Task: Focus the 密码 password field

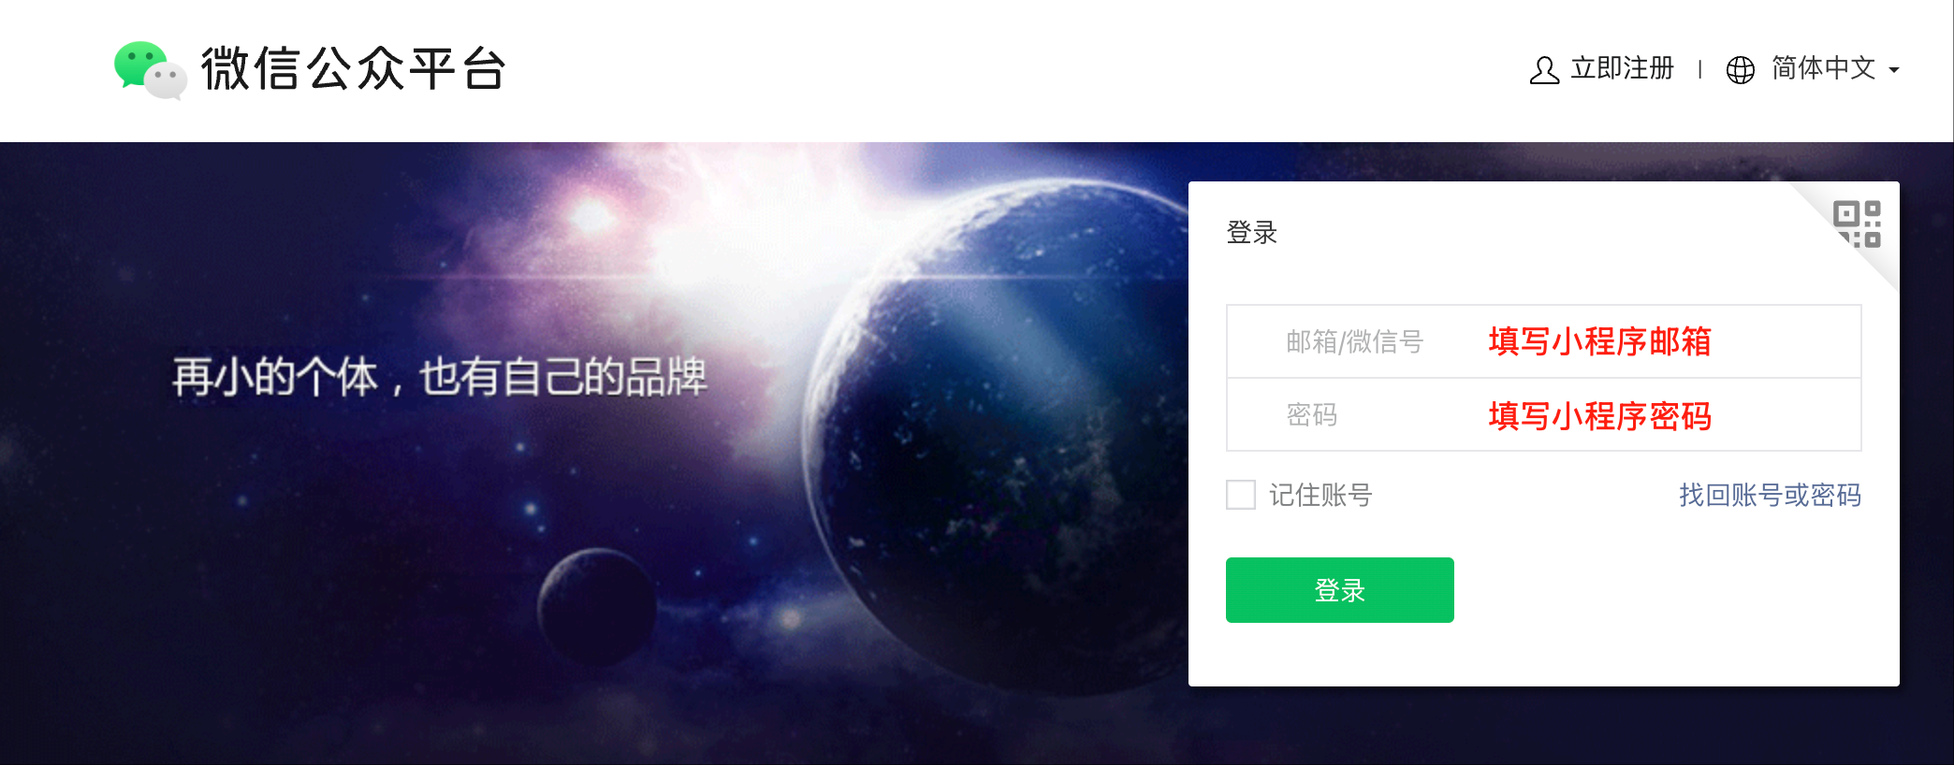Action: click(1544, 414)
